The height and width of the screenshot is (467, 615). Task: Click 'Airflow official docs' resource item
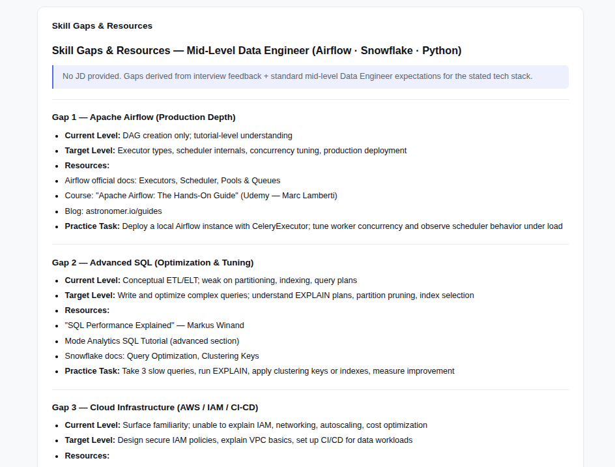173,181
